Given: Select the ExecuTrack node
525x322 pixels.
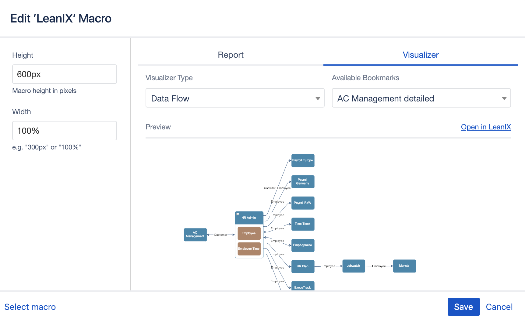Looking at the screenshot, I should (x=303, y=286).
